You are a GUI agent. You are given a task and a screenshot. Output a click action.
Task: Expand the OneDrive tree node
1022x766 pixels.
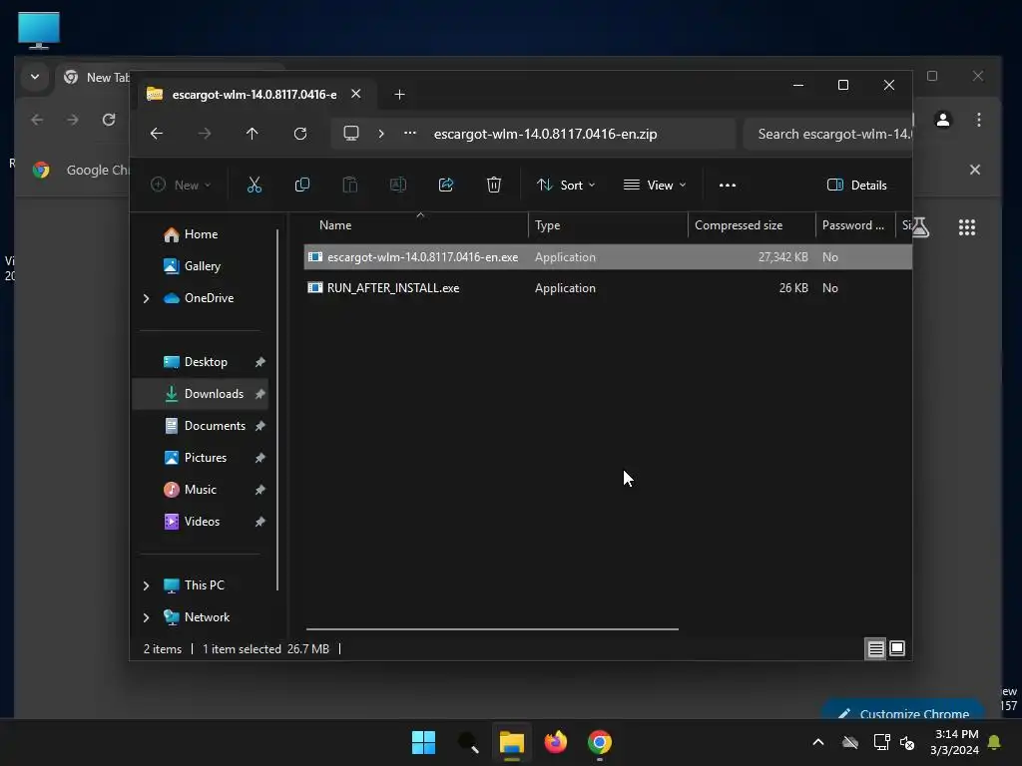point(146,298)
